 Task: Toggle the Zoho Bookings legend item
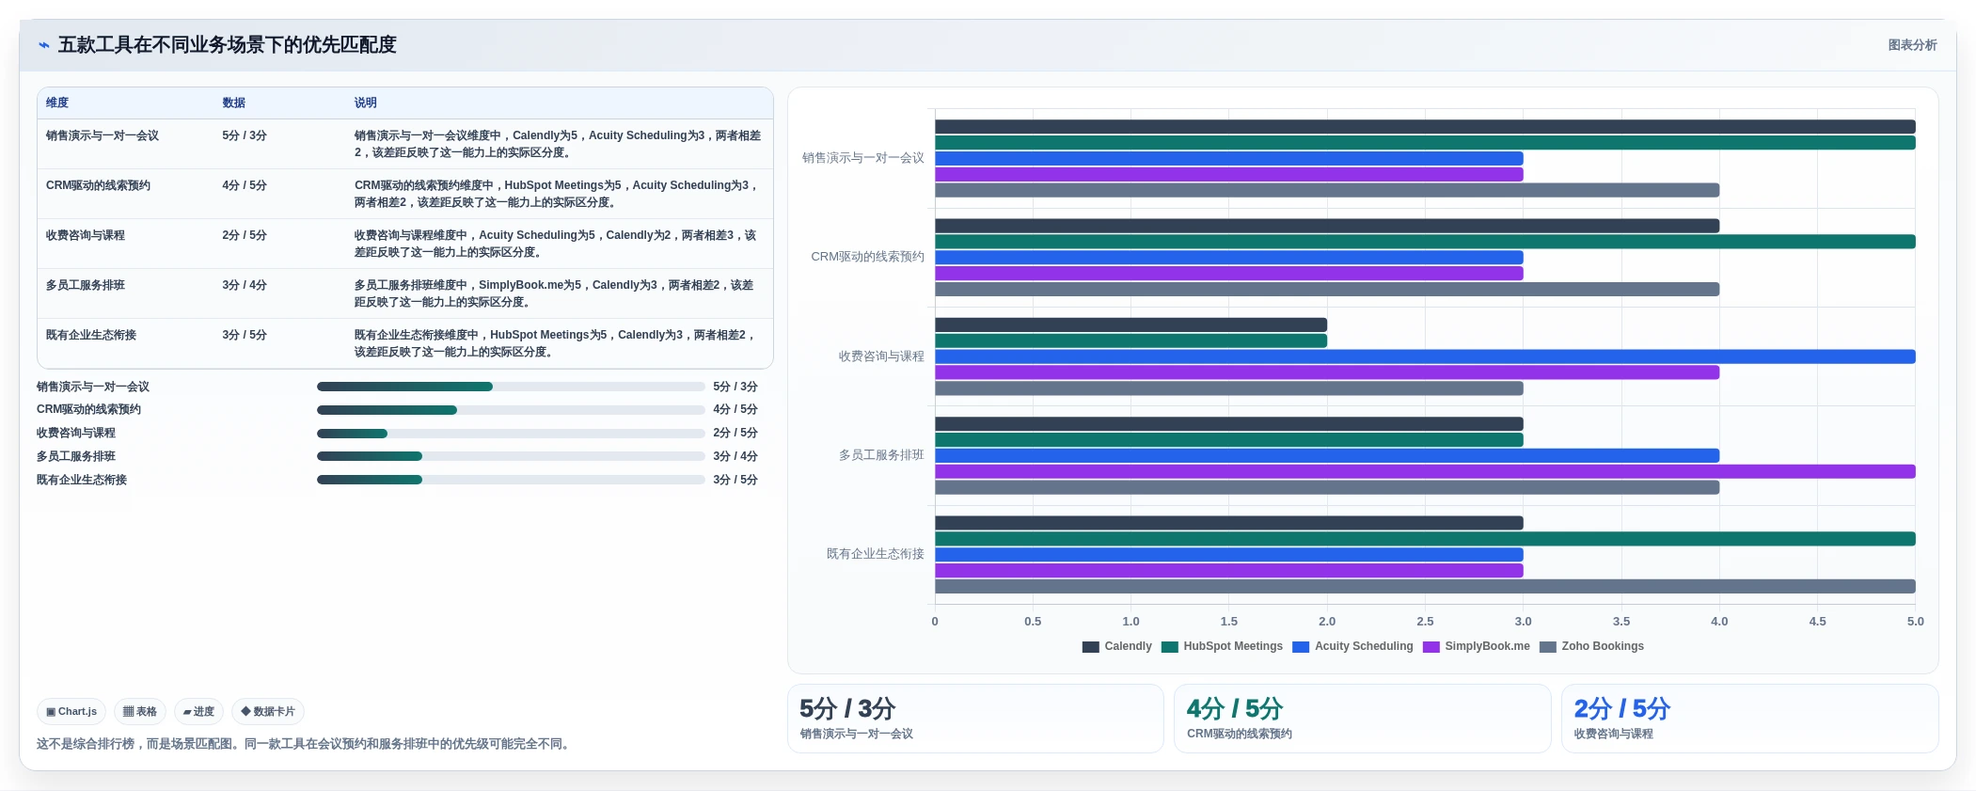click(x=1592, y=646)
